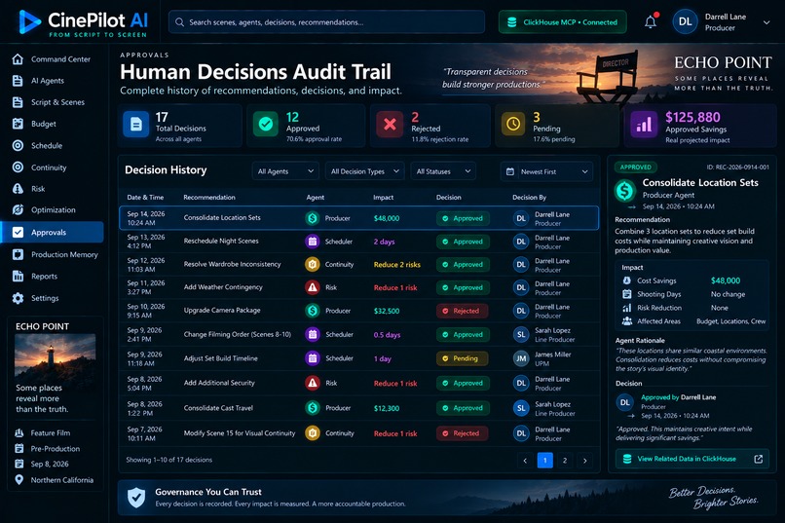Select Approvals in sidebar
Screen dimensions: 785x523
(53, 232)
